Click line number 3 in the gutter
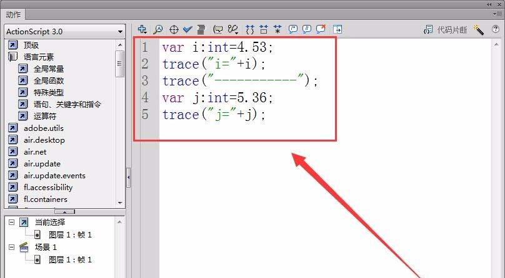The width and height of the screenshot is (505, 278). pos(145,80)
